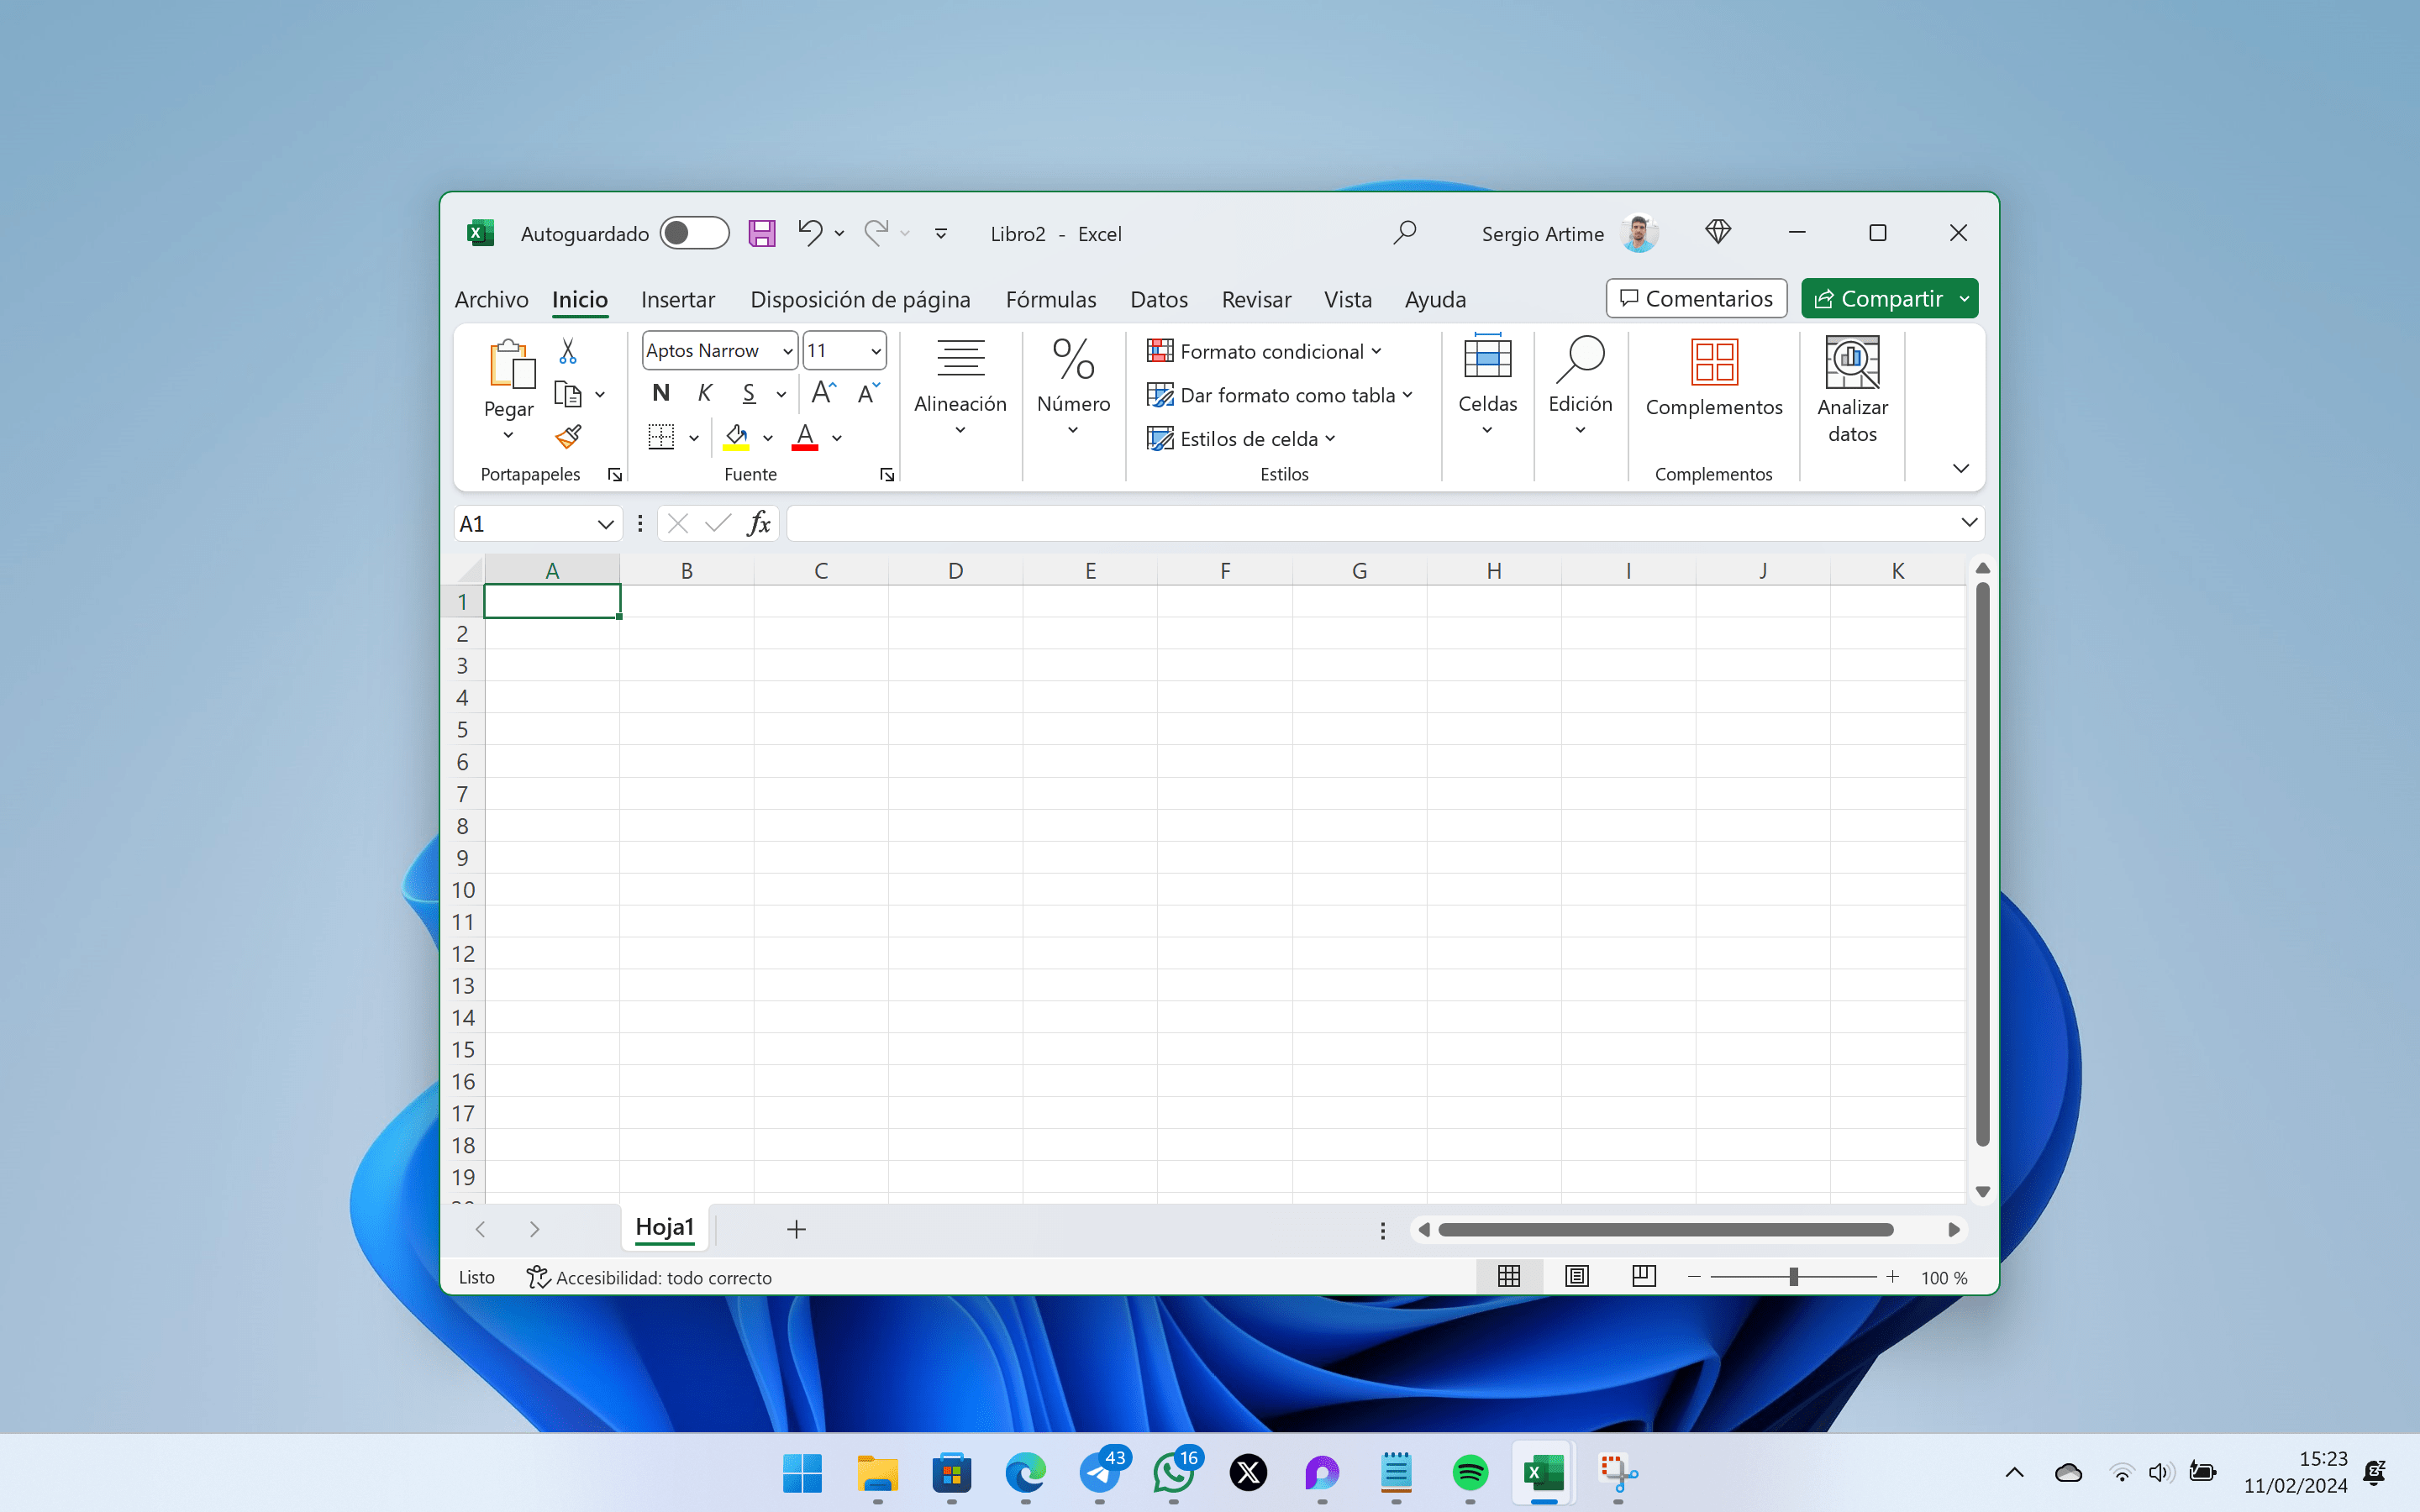Open the Name box dropdown showing A1

coord(606,523)
